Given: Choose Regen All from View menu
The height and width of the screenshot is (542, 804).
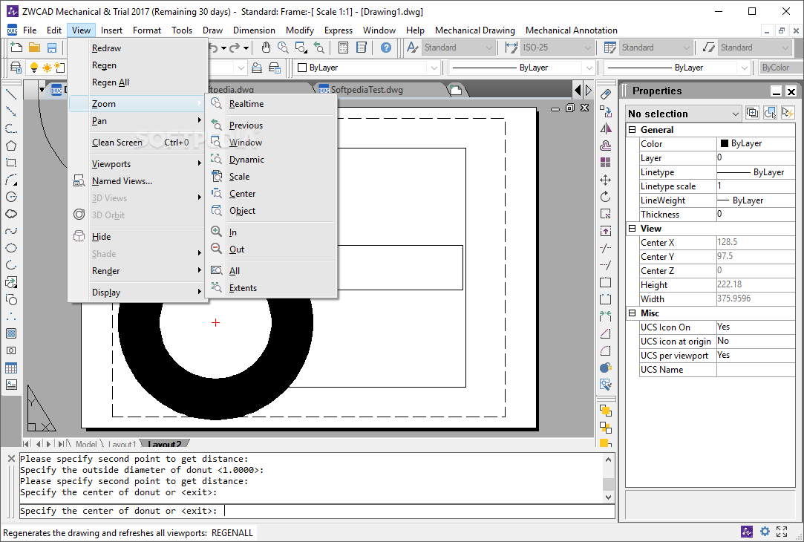Looking at the screenshot, I should pos(138,82).
